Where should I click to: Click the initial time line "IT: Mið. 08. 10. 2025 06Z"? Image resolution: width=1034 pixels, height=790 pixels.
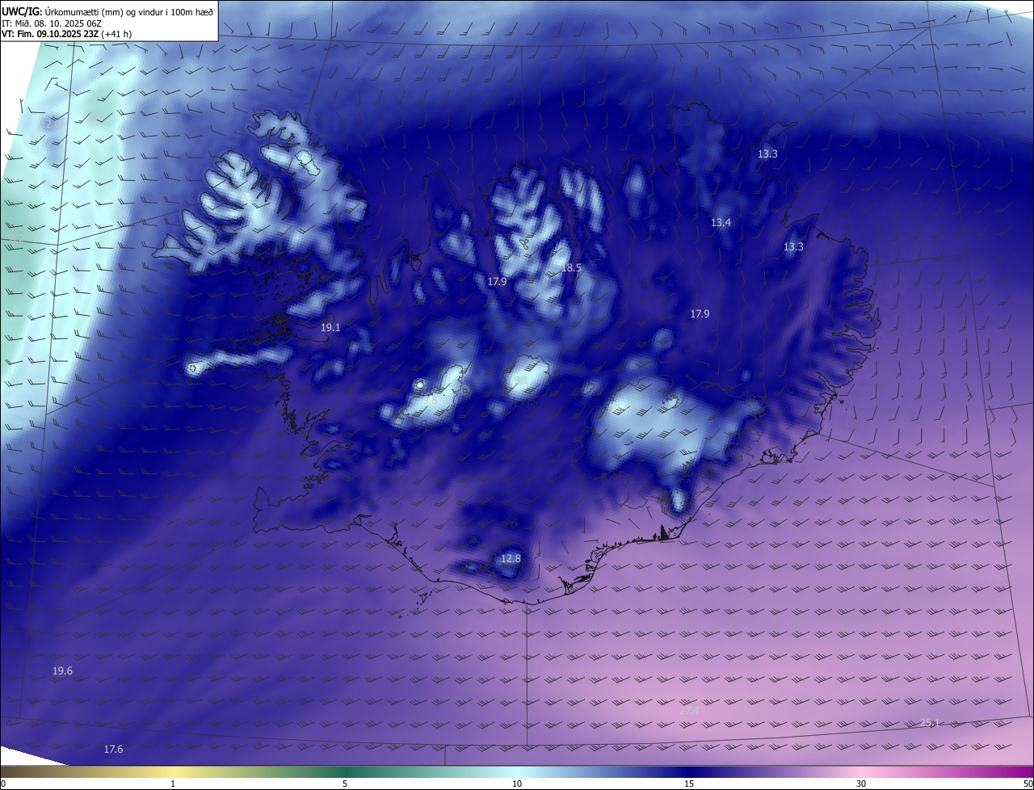tap(51, 23)
